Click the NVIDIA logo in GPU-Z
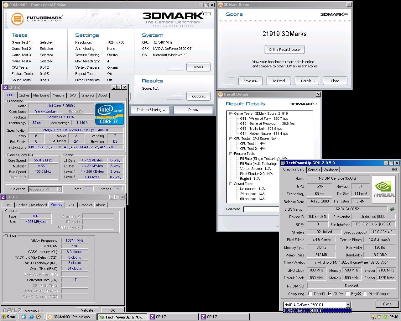The image size is (401, 321). (384, 189)
